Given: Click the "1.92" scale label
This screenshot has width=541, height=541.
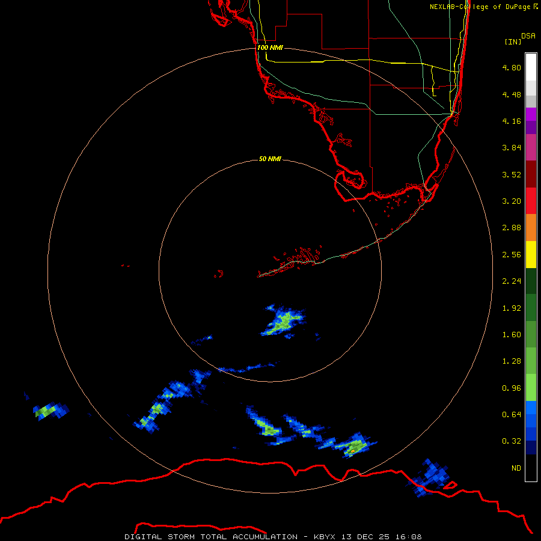Looking at the screenshot, I should click(x=512, y=308).
